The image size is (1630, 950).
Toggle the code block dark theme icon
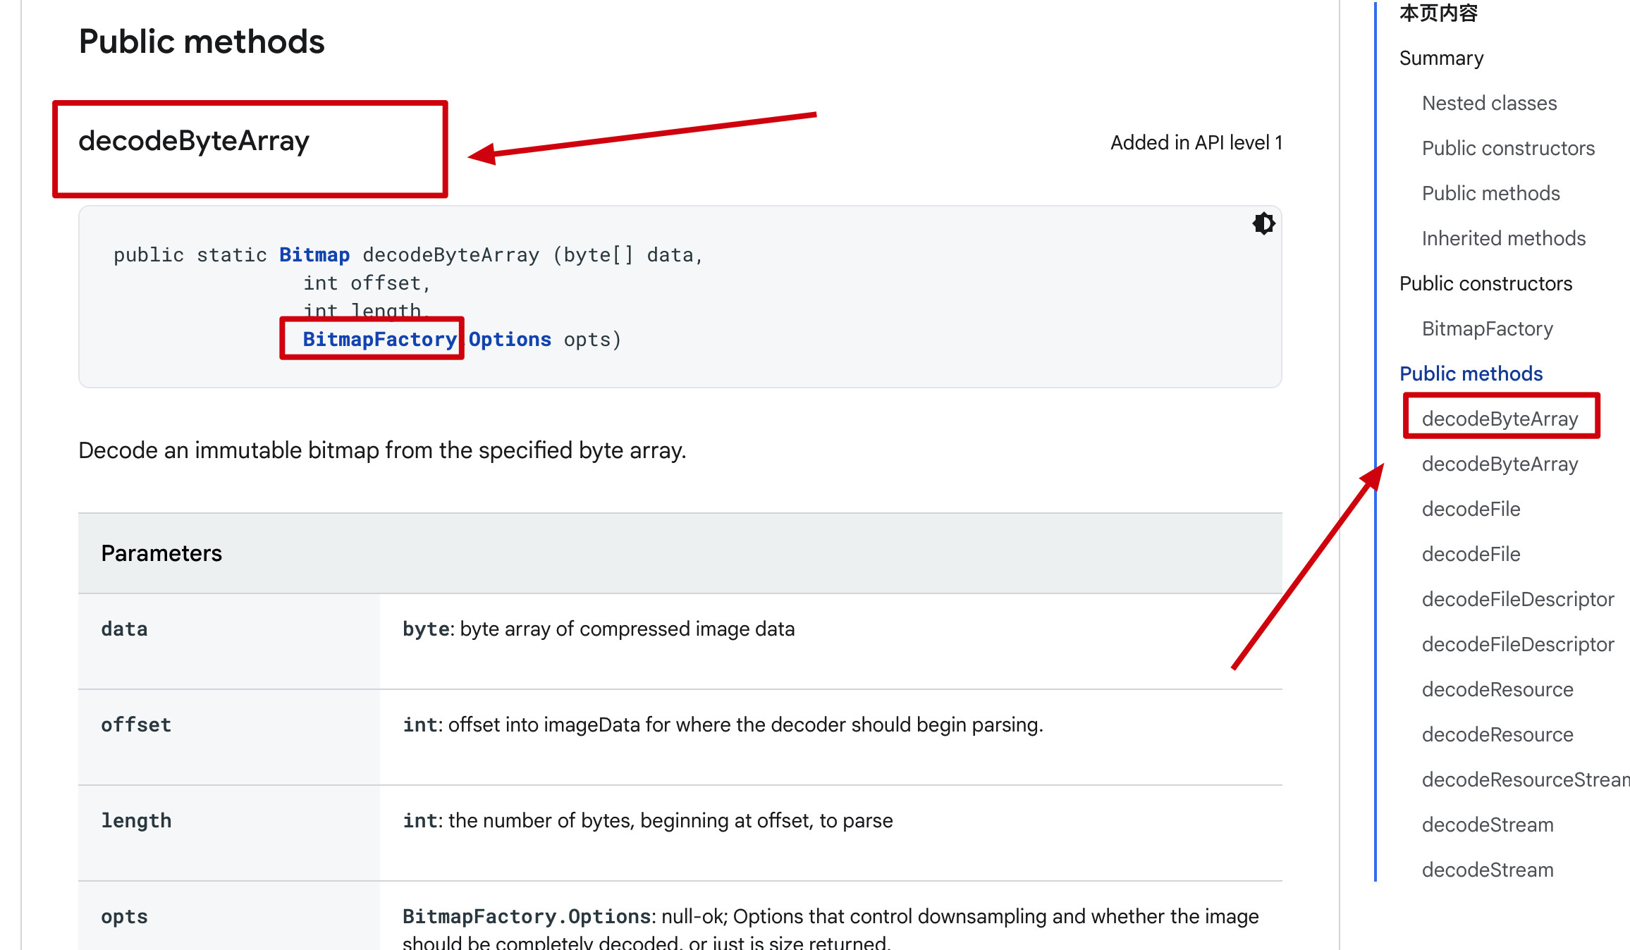(1263, 224)
